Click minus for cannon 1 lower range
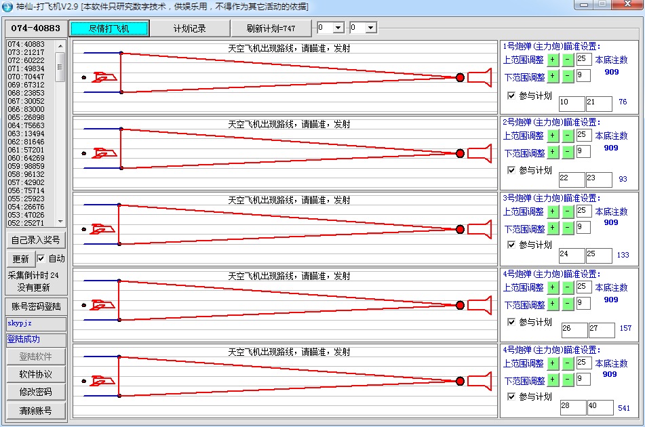Viewport: 645px width, 427px height. [x=568, y=77]
